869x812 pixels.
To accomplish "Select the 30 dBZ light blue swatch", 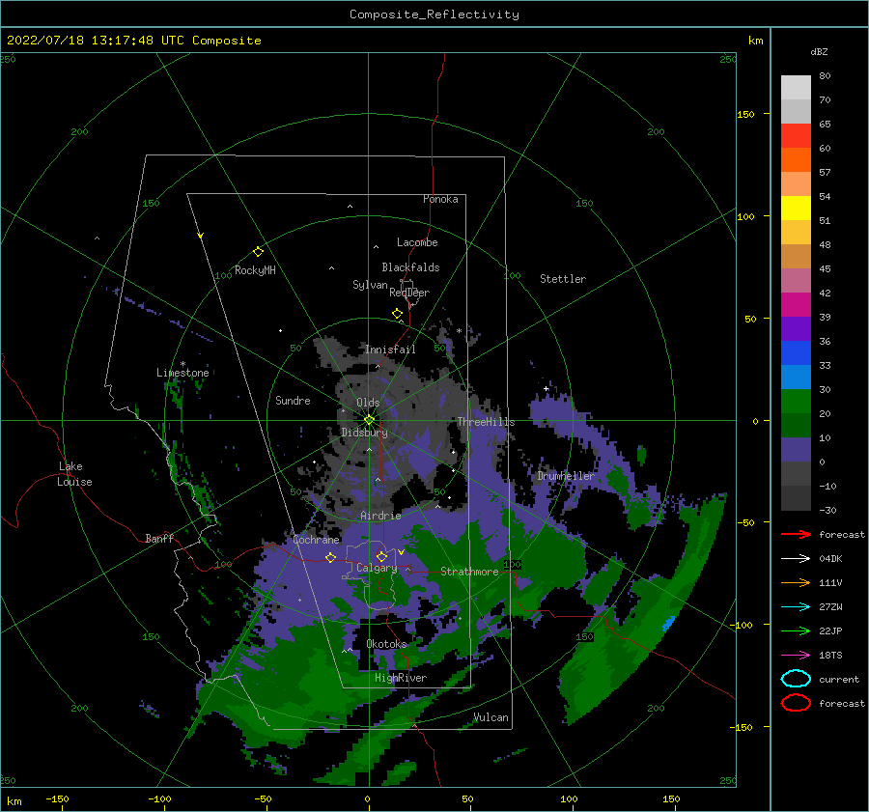I will click(x=796, y=377).
